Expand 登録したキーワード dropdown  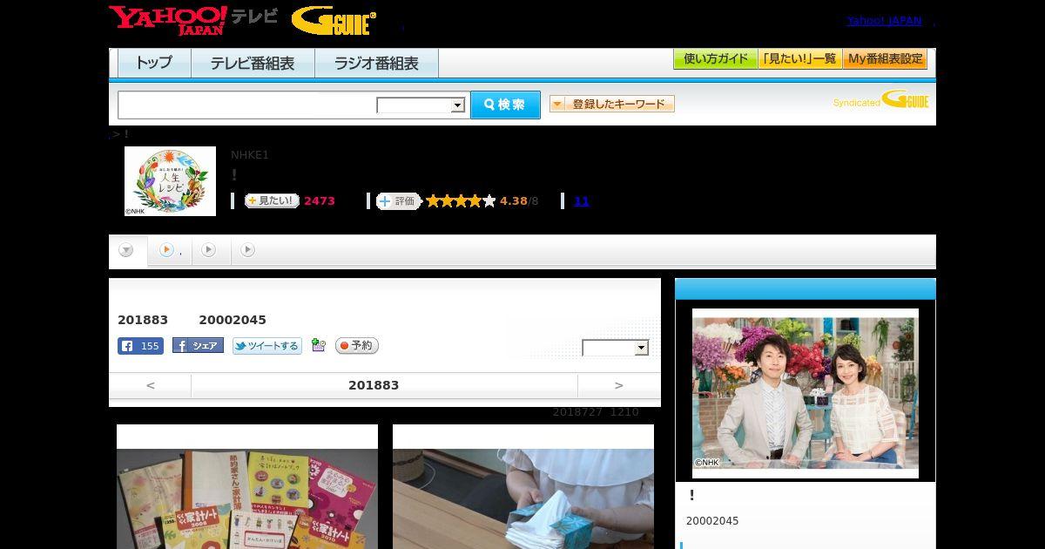click(x=612, y=104)
